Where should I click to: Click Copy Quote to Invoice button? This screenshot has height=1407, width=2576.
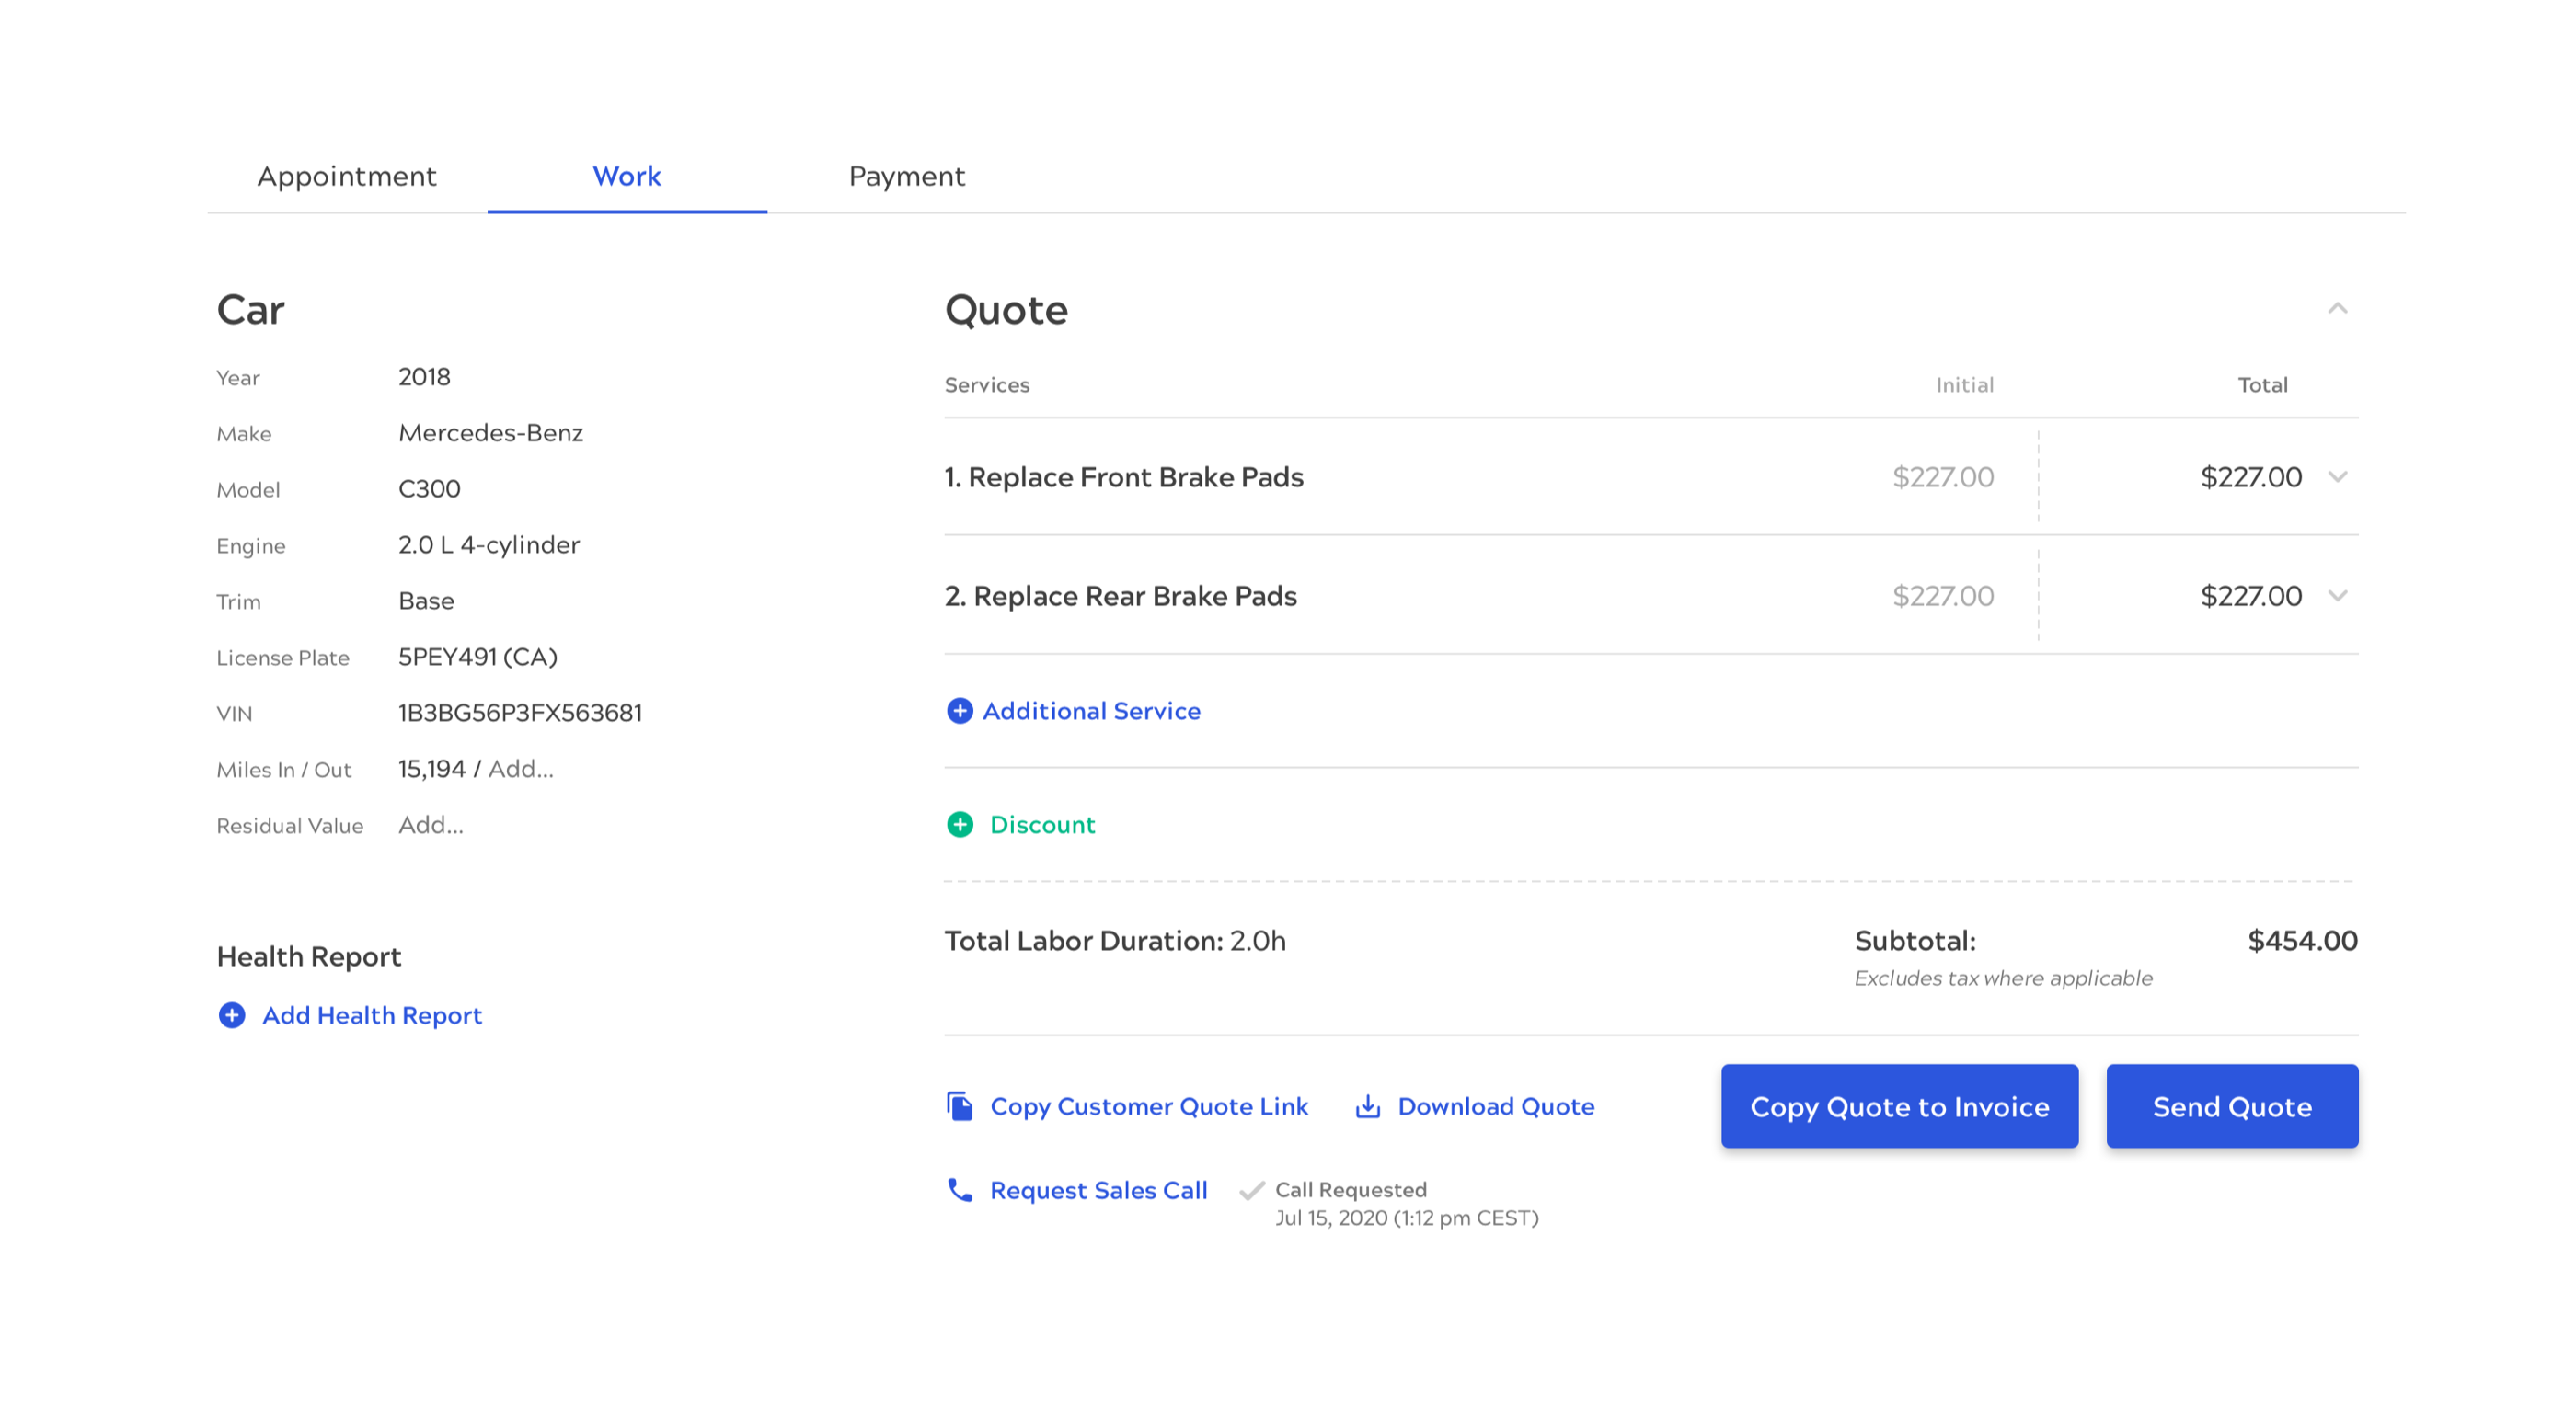pos(1899,1106)
